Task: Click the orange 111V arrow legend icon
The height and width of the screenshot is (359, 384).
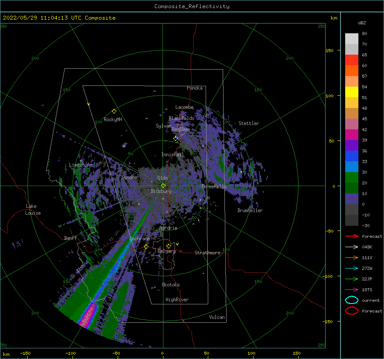Action: coord(352,257)
